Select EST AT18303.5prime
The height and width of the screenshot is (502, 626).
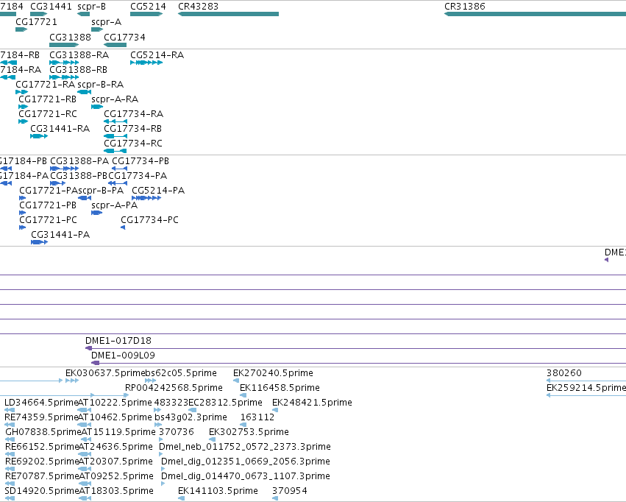(x=85, y=498)
